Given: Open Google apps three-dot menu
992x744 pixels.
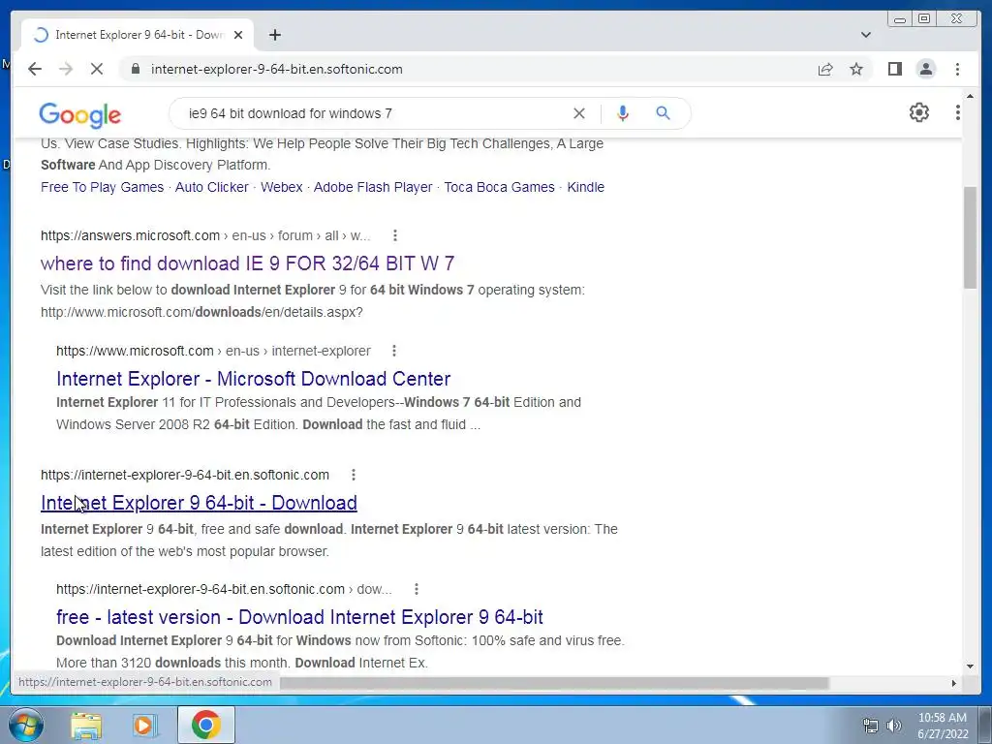Looking at the screenshot, I should point(958,112).
